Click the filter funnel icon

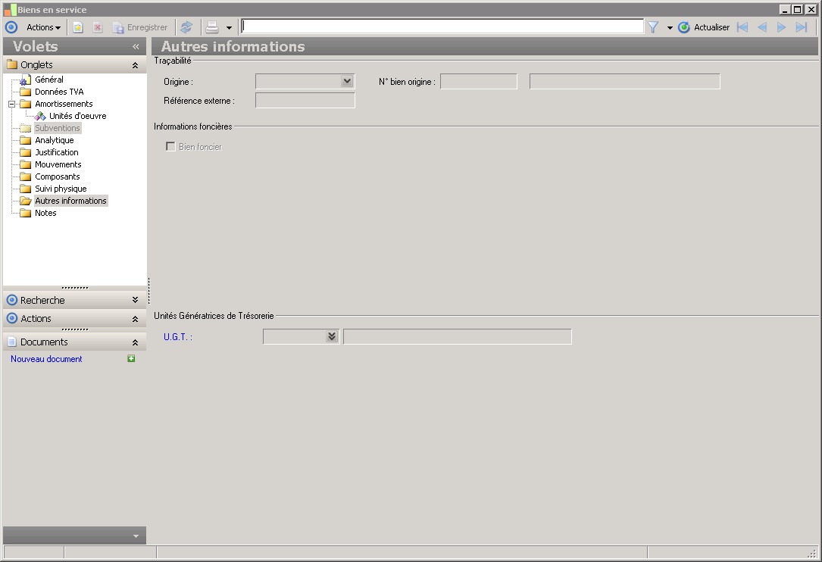[x=652, y=27]
